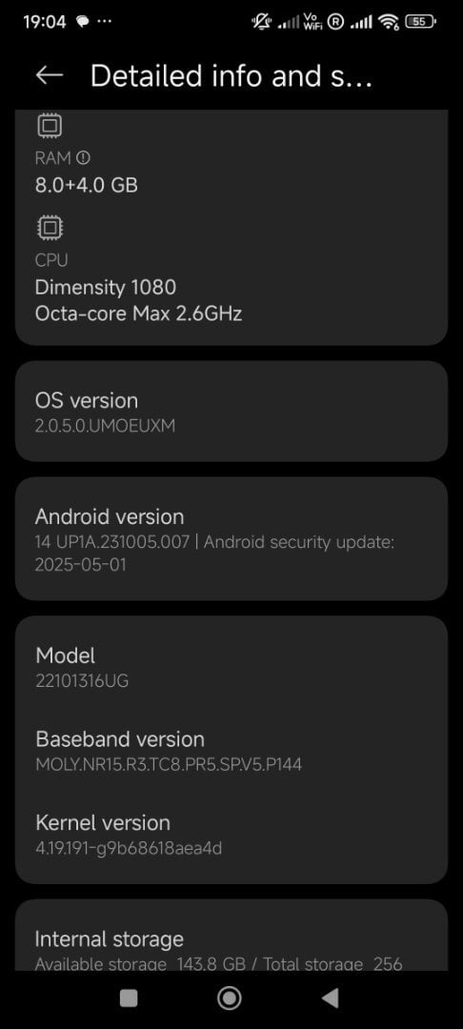Screen dimensions: 463x1029
Task: Tap the 8.0+4.0 GB RAM value
Action: (87, 185)
